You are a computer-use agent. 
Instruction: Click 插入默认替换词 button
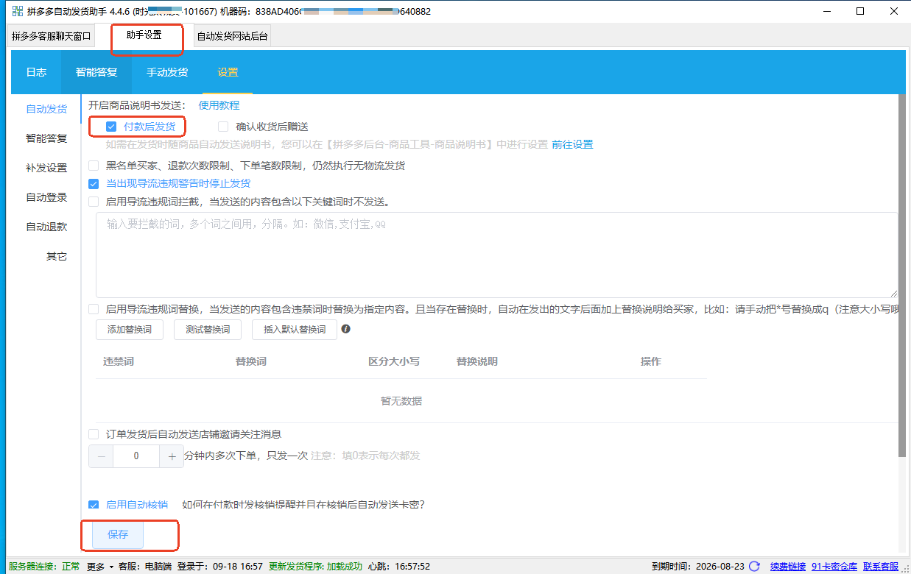(x=295, y=330)
